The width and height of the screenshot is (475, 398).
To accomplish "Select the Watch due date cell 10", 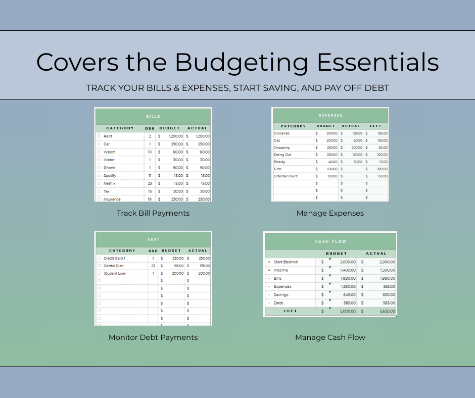I will coord(150,152).
